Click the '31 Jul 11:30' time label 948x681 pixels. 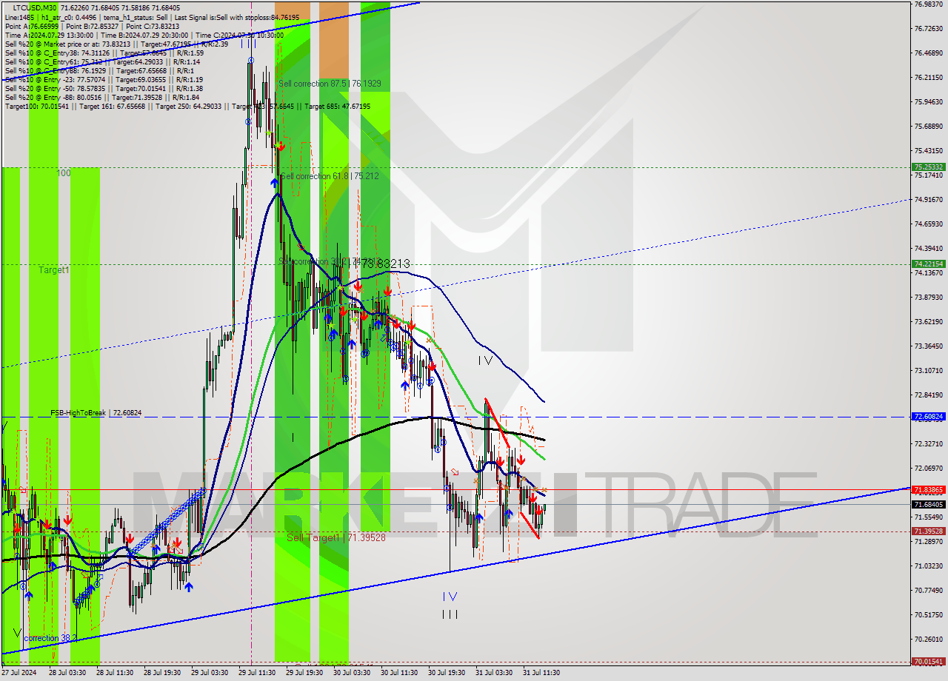coord(541,673)
